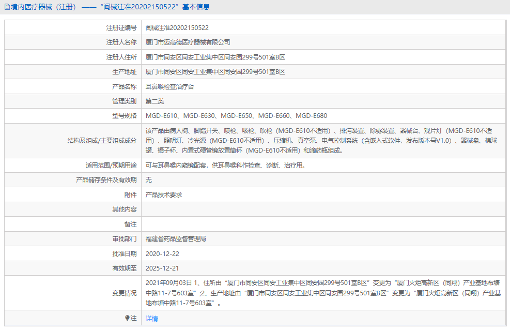Click the bulb icon beside 注

[x=127, y=318]
